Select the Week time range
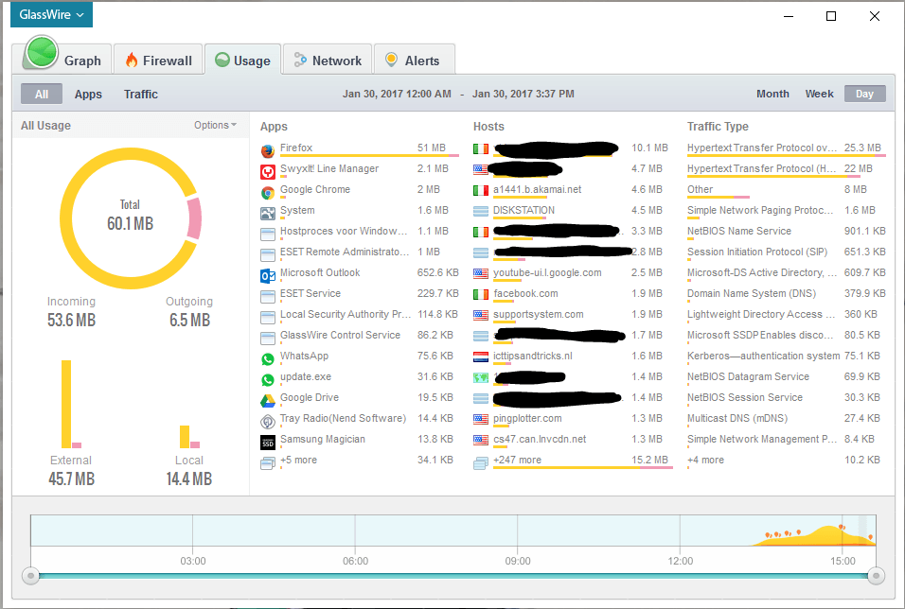The image size is (905, 609). tap(819, 94)
